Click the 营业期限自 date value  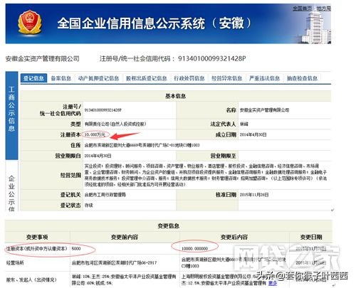(98, 156)
